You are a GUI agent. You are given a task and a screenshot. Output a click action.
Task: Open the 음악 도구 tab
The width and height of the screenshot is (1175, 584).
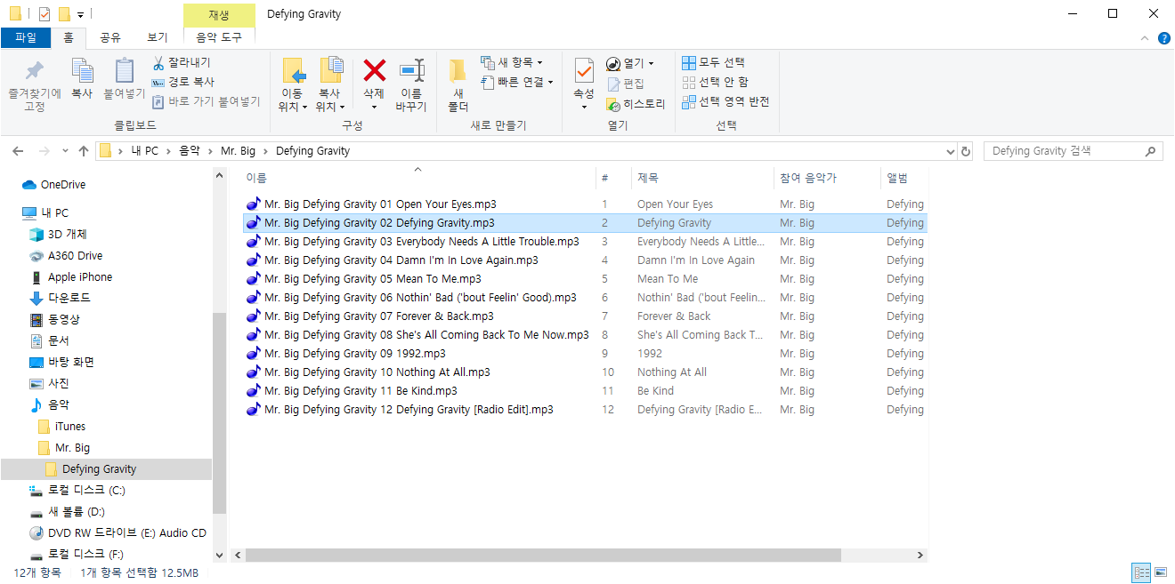(x=219, y=37)
